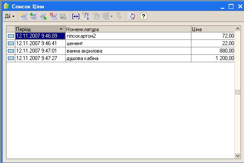Filter by current cell value icon
The image size is (244, 163).
pos(96,16)
